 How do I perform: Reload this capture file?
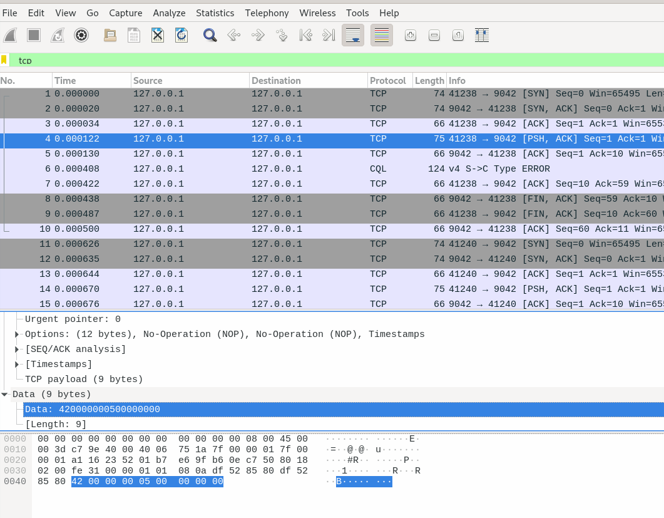(181, 35)
